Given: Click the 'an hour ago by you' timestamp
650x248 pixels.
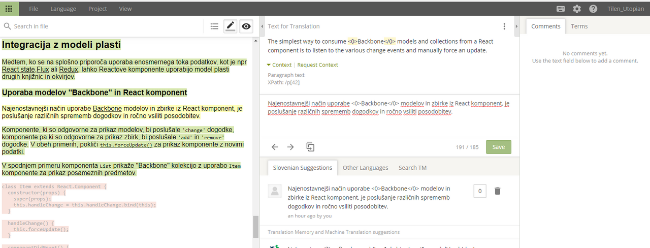Looking at the screenshot, I should (x=309, y=215).
